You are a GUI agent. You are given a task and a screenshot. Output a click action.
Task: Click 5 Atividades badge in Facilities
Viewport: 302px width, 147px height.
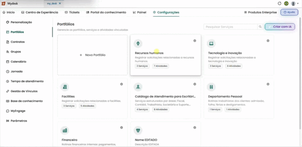coord(88,106)
